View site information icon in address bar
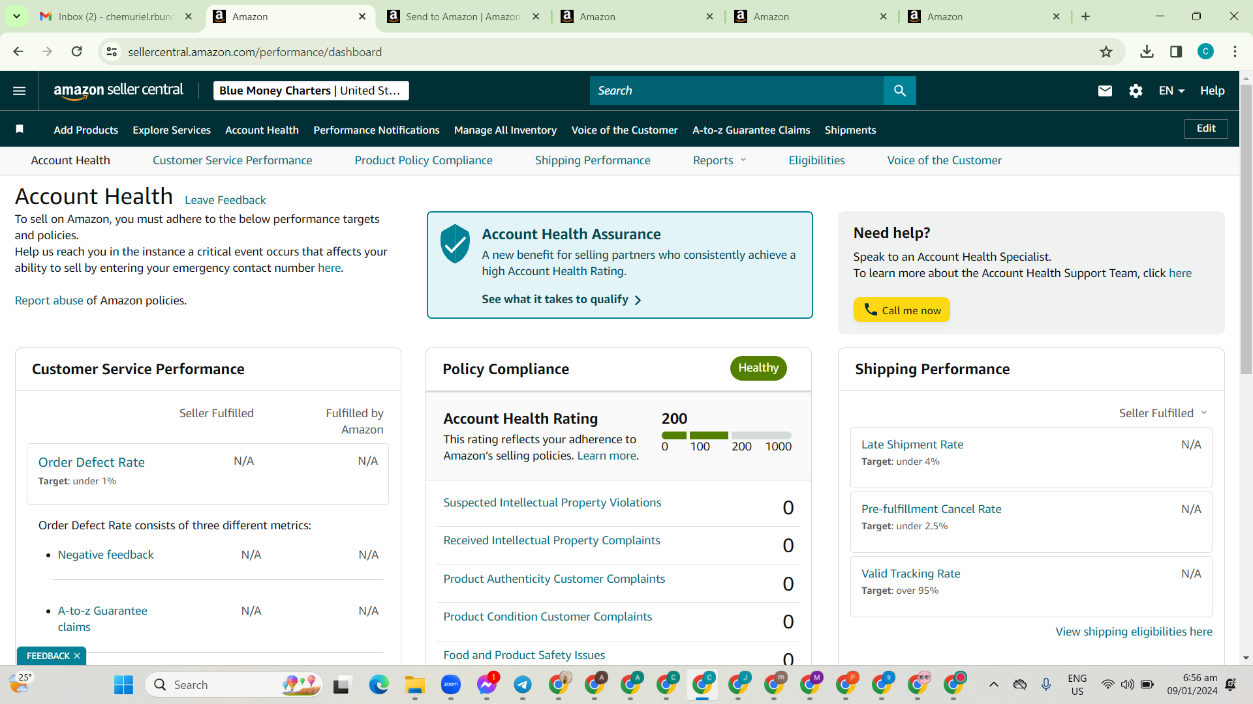Viewport: 1253px width, 704px height. (x=112, y=51)
